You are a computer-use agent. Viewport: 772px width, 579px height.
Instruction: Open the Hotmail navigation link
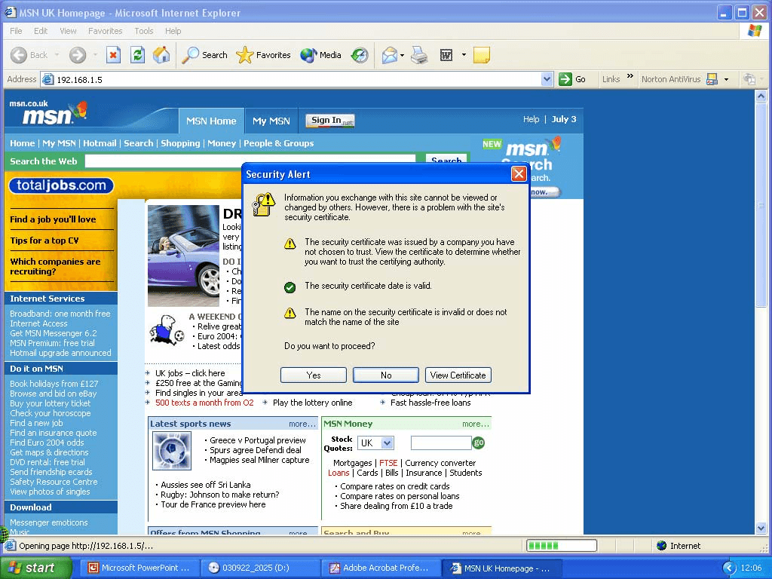coord(100,143)
